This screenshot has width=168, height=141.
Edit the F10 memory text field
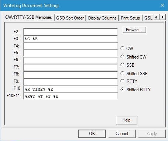pos(71,89)
